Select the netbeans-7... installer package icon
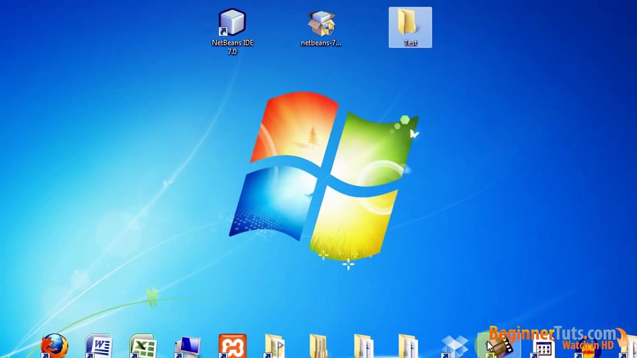The image size is (637, 358). (321, 28)
